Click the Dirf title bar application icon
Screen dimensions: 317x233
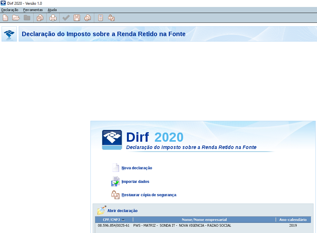pos(3,3)
